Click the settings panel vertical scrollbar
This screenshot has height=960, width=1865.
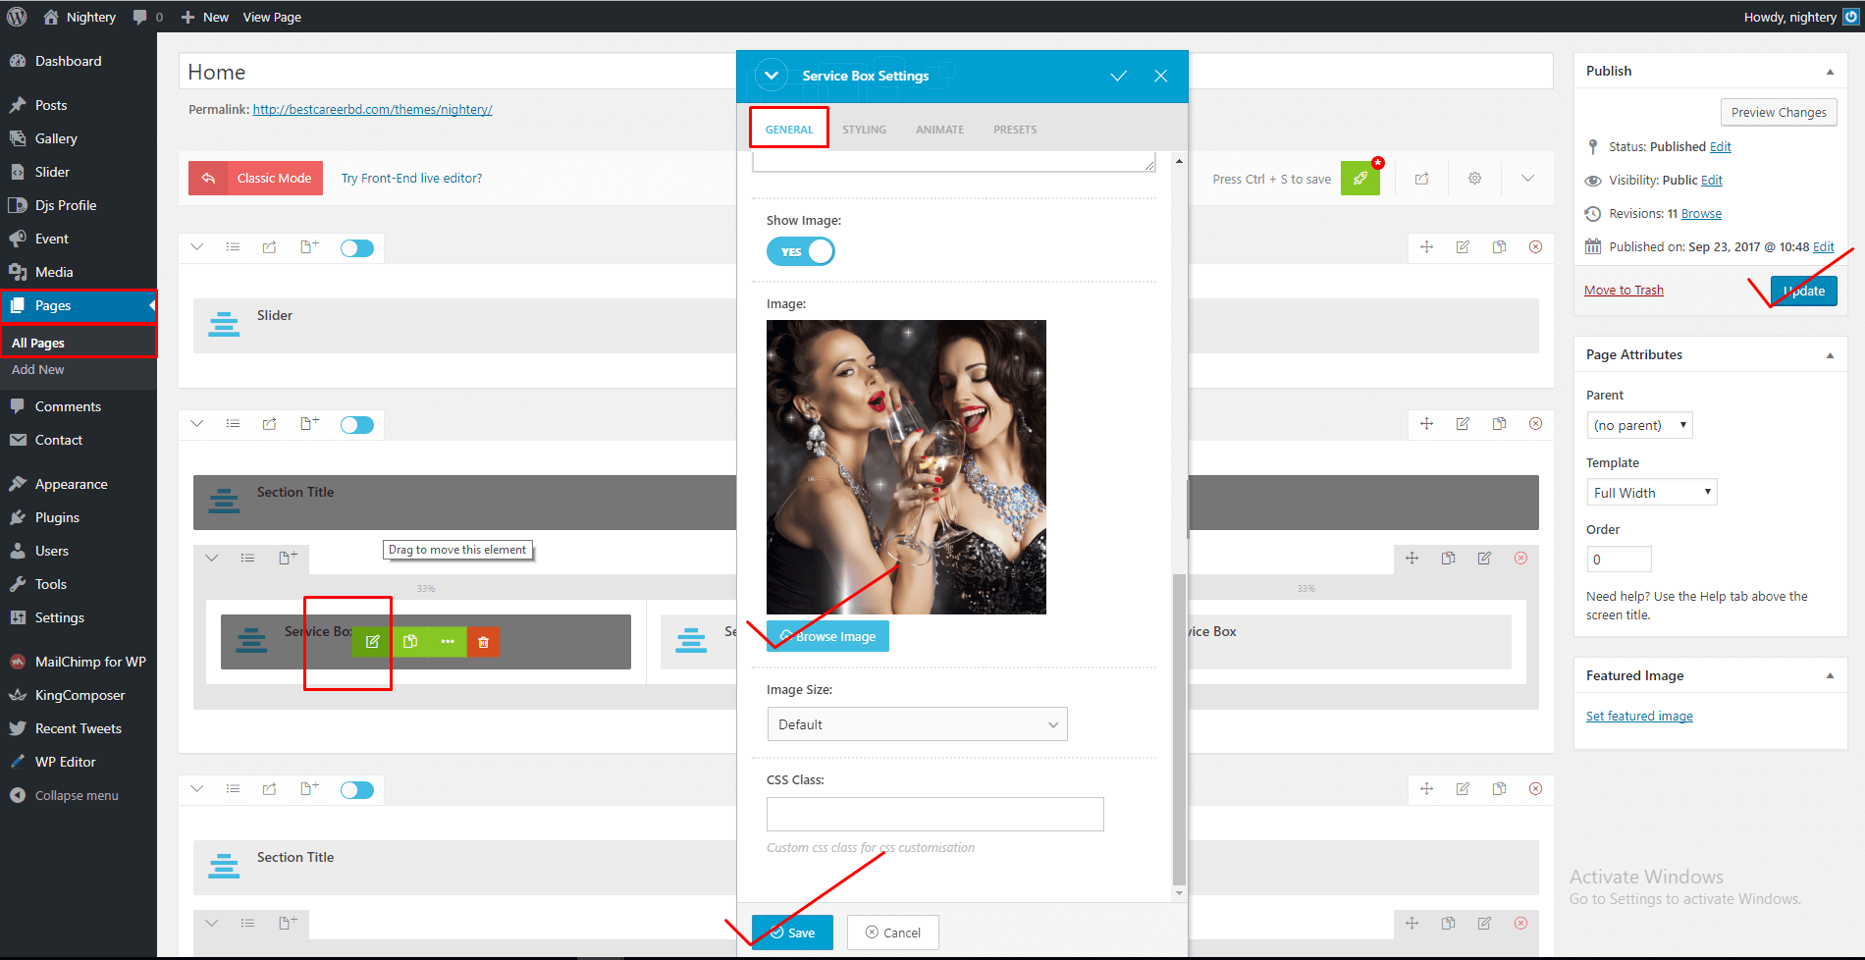pyautogui.click(x=1179, y=726)
